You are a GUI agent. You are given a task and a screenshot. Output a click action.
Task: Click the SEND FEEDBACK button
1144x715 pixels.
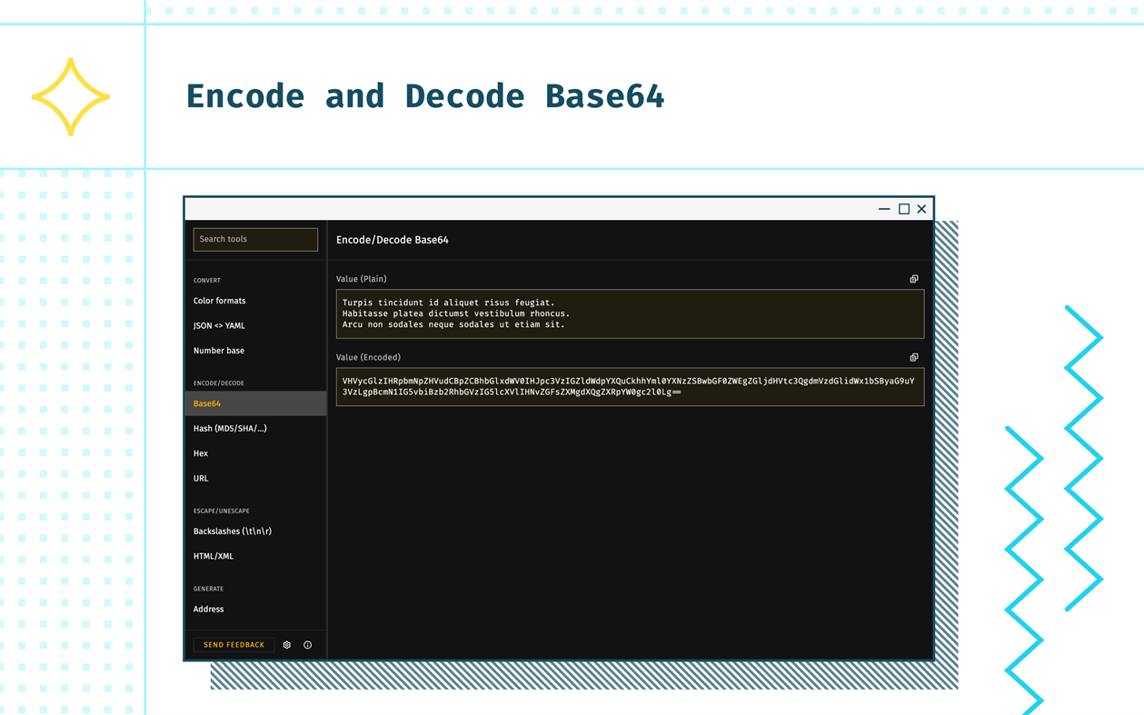tap(234, 644)
